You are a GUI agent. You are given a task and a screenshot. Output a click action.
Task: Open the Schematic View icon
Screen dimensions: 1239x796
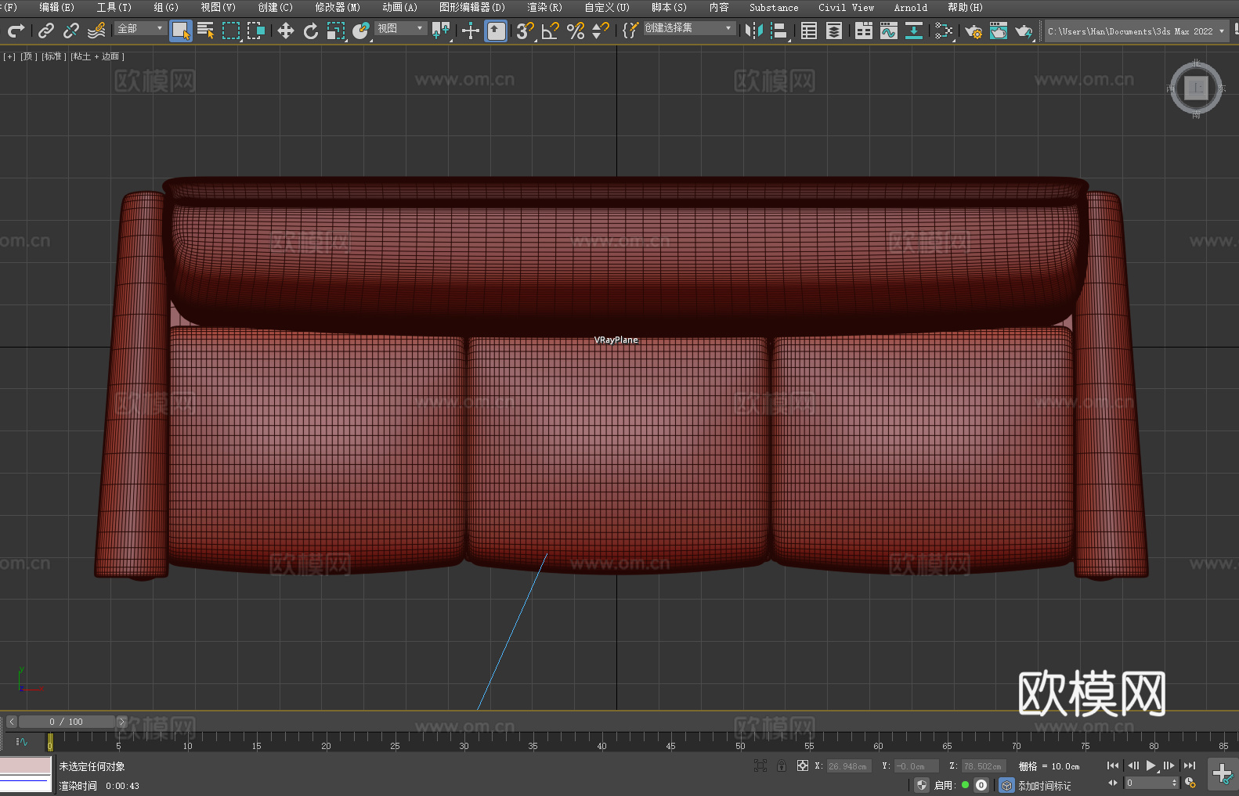click(x=914, y=31)
